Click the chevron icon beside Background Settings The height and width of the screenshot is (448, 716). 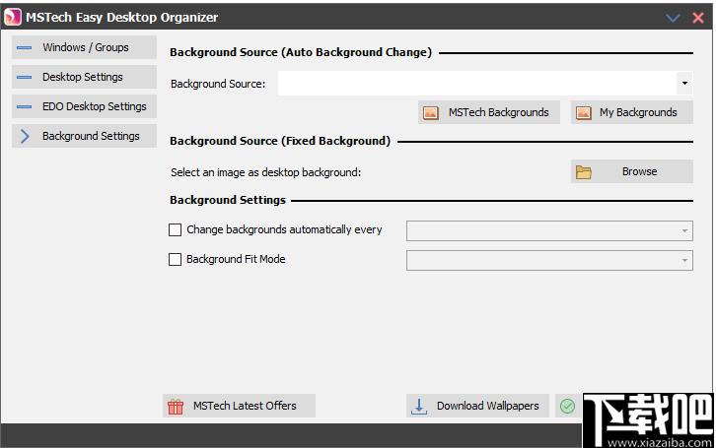[25, 136]
